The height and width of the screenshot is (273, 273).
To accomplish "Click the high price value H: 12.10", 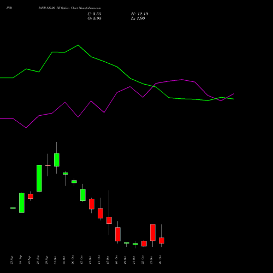I will [139, 14].
